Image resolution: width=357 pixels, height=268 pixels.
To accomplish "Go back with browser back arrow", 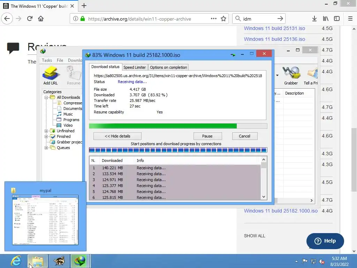I will pos(7,19).
